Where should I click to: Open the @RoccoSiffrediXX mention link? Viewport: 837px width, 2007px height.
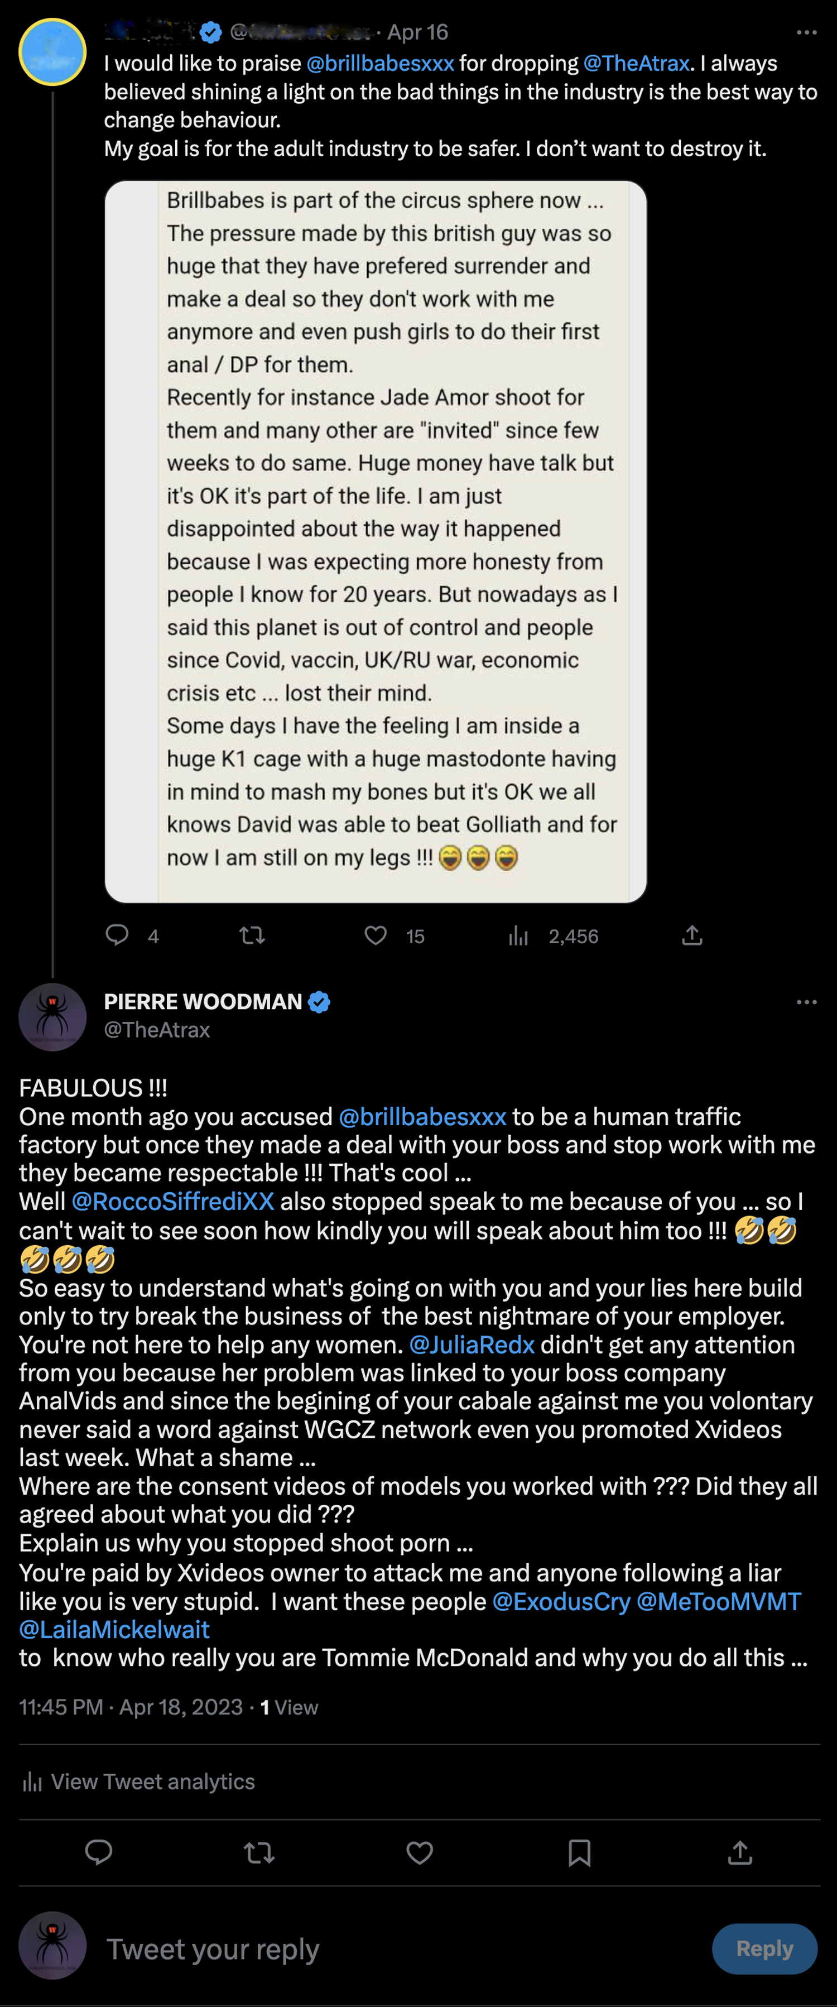pyautogui.click(x=172, y=1202)
